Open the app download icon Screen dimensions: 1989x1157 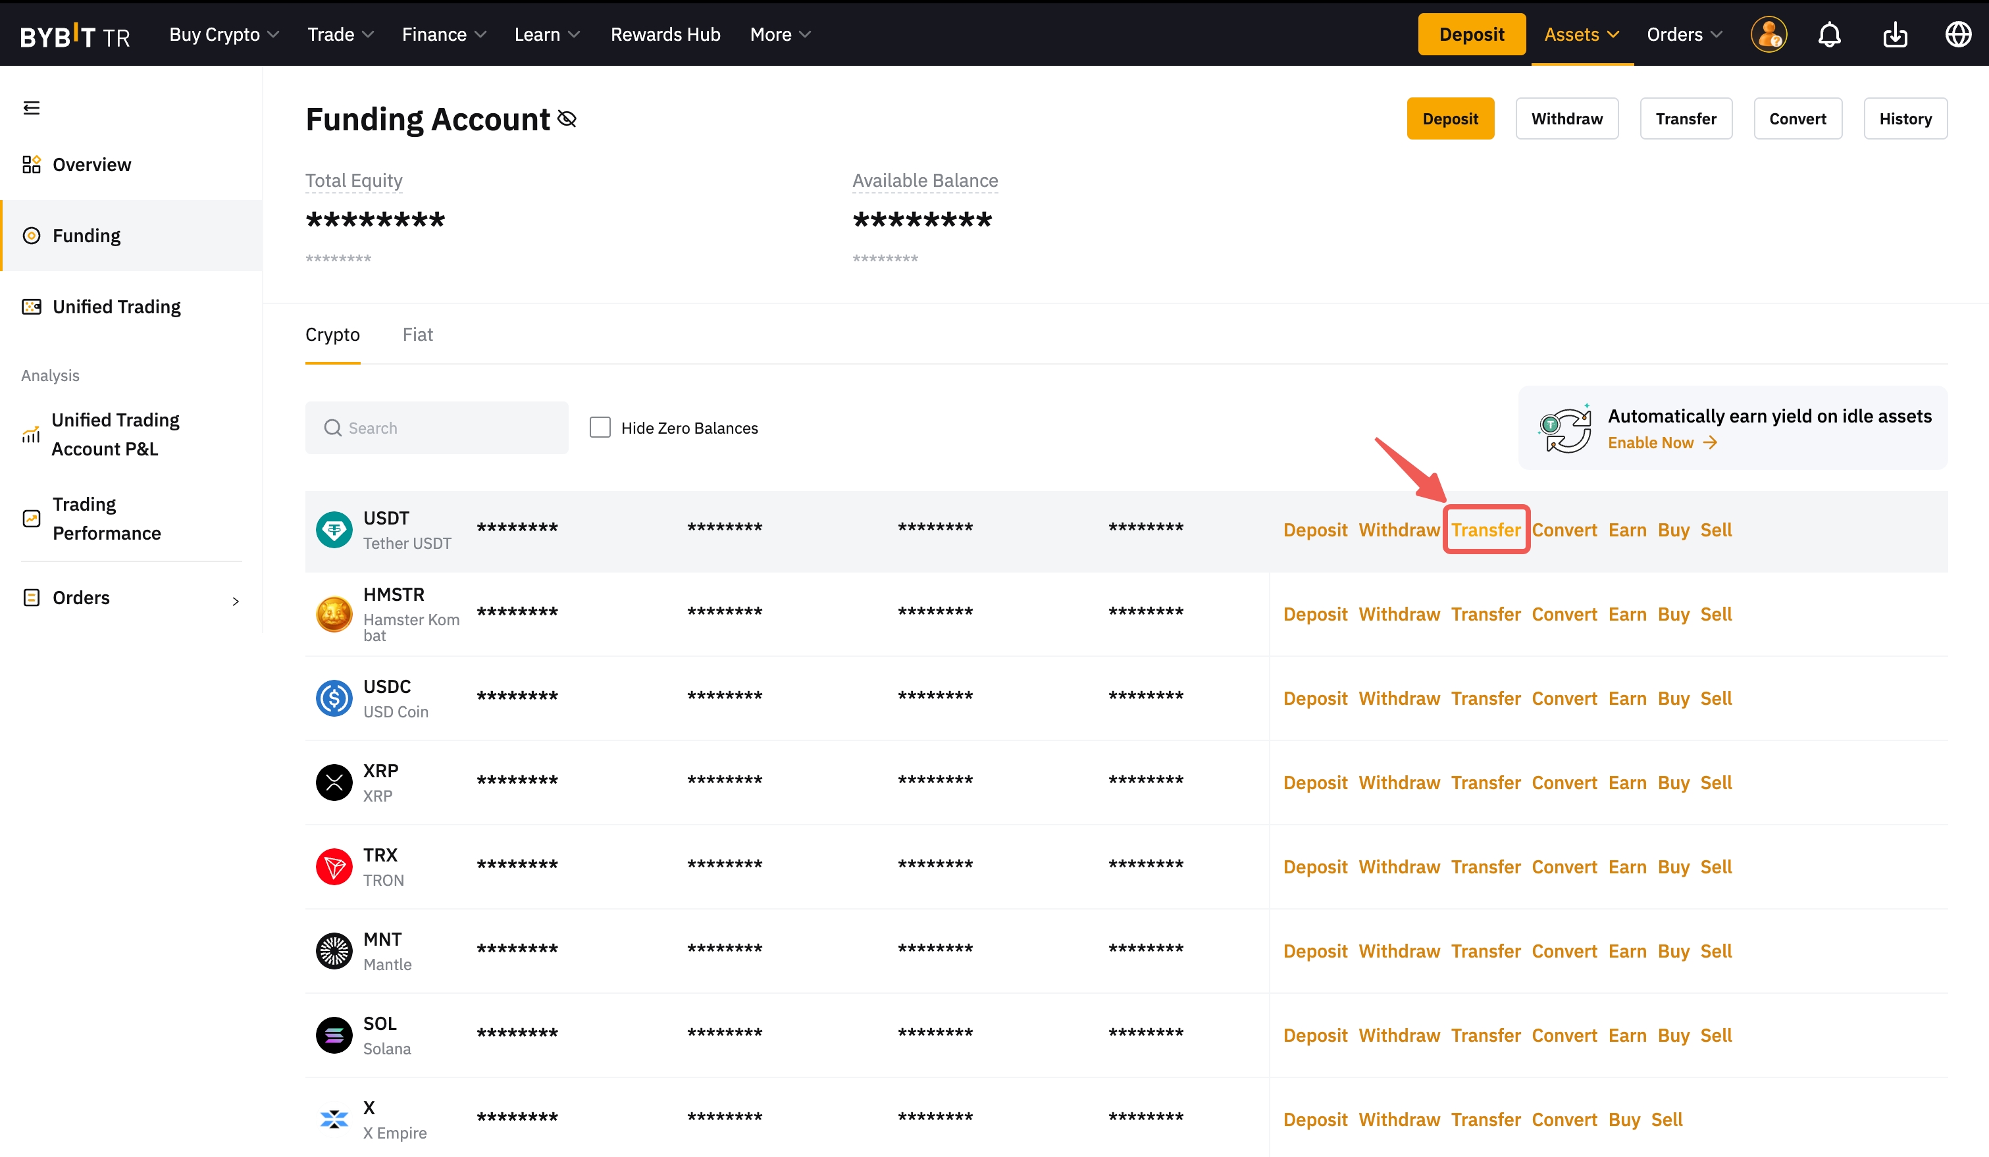tap(1894, 35)
